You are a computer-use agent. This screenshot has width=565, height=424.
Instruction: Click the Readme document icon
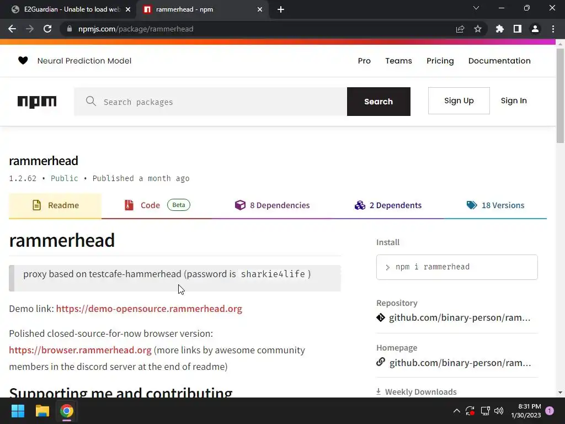36,205
